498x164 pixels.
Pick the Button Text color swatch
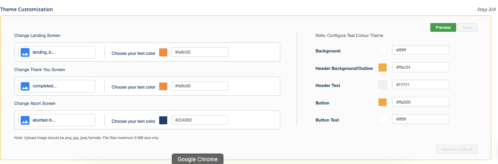click(383, 120)
